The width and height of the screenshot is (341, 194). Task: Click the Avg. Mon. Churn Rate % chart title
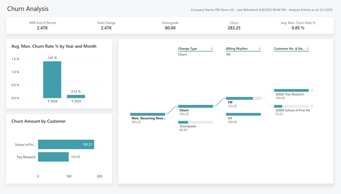(x=54, y=46)
